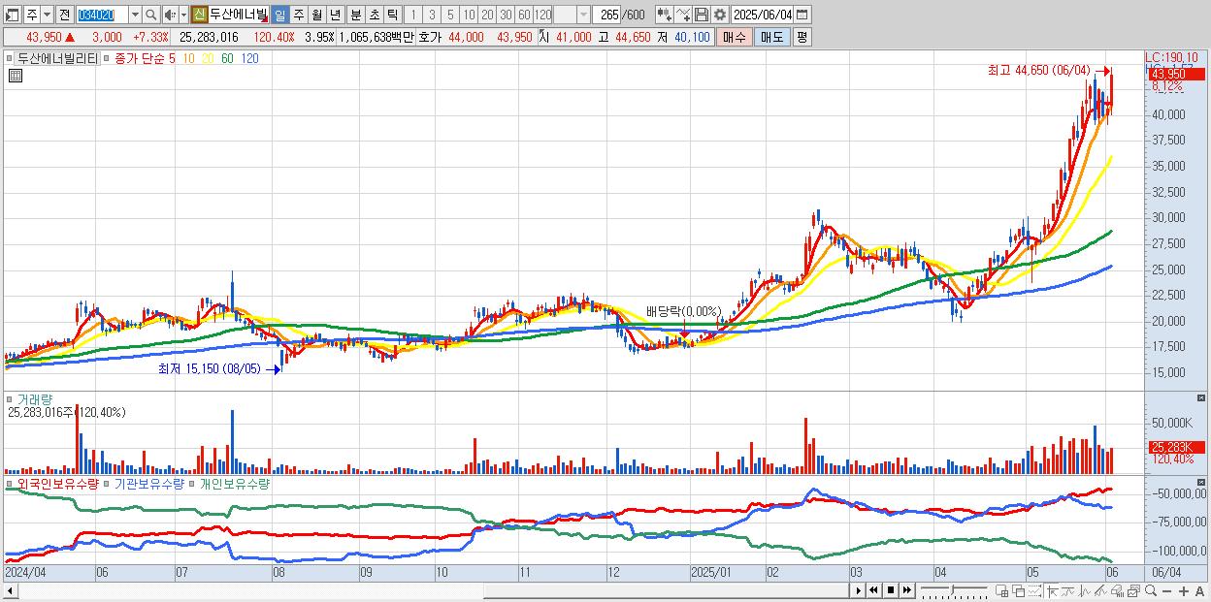This screenshot has width=1211, height=602.
Task: Click the play replay button
Action: pos(858,590)
